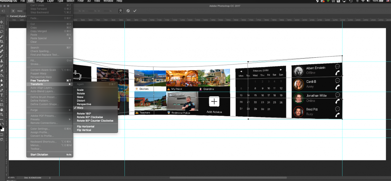Select the Lasso tool
This screenshot has height=181, width=391.
(2, 32)
